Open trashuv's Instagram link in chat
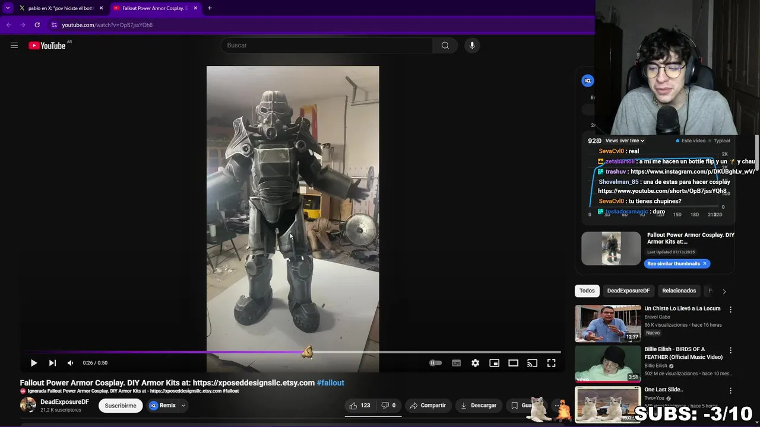Viewport: 760px width, 427px height. point(693,171)
